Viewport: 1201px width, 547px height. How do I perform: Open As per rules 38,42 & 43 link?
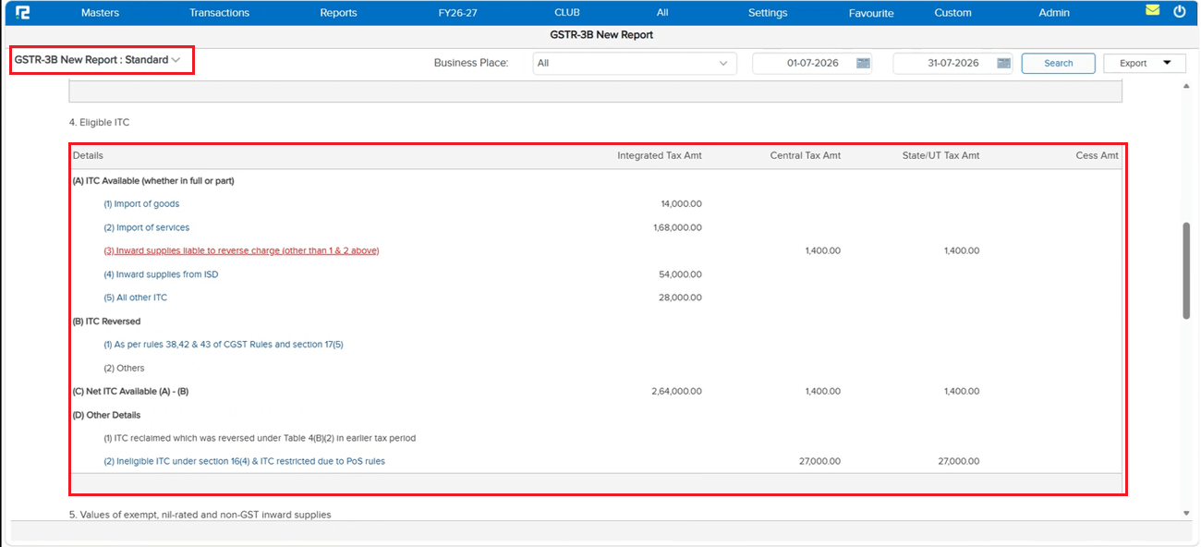(224, 345)
